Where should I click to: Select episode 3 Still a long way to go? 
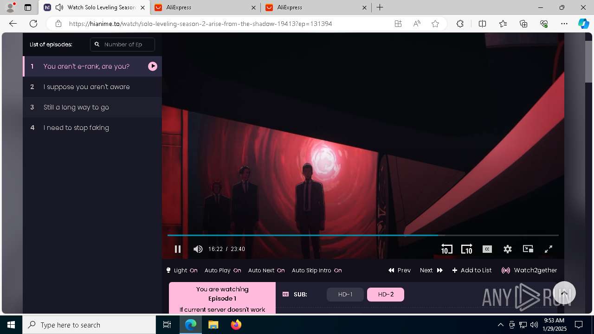coord(92,107)
